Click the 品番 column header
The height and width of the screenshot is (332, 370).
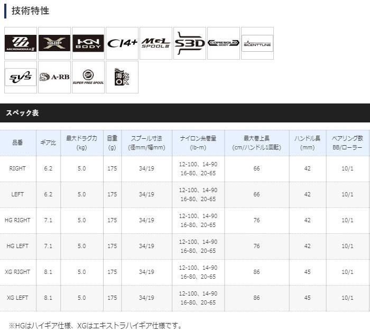tap(18, 143)
